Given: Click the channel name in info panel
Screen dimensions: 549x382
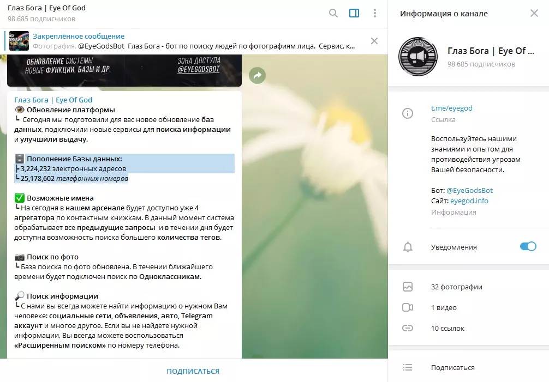Looking at the screenshot, I should coord(491,51).
